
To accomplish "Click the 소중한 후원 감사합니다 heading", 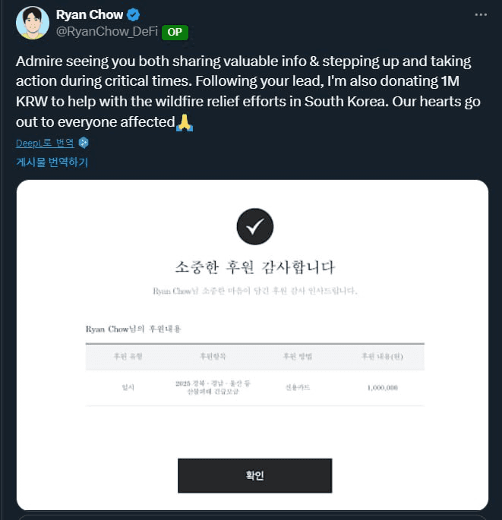I will pyautogui.click(x=254, y=267).
